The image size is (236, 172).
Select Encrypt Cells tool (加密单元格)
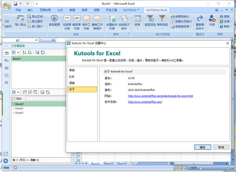67,22
